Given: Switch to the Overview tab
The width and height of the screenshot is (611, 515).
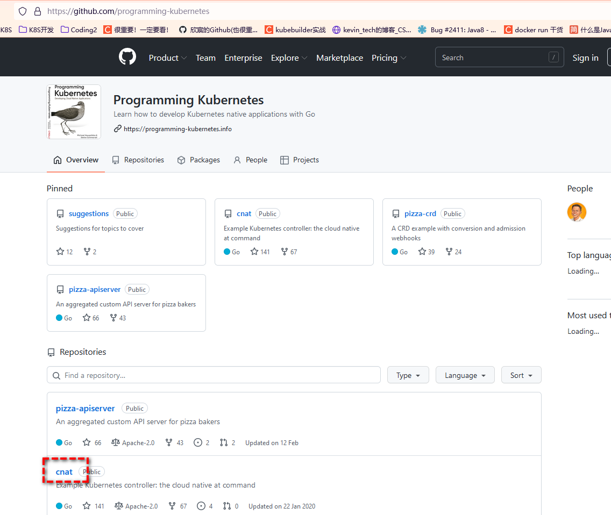Looking at the screenshot, I should (76, 160).
